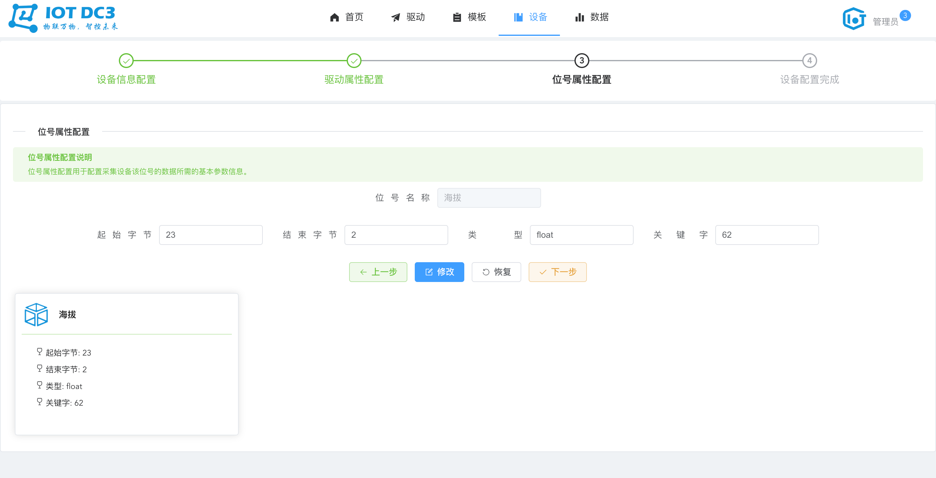Viewport: 936px width, 478px height.
Task: Click the 结束字节 input field
Action: point(396,235)
